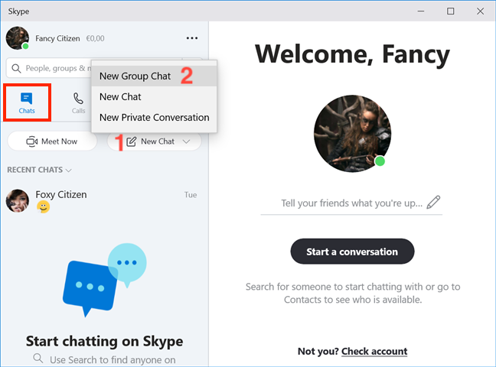The image size is (496, 367).
Task: Click the large welcome profile picture
Action: coord(352,134)
